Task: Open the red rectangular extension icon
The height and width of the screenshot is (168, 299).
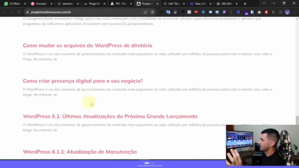Action: click(196, 12)
